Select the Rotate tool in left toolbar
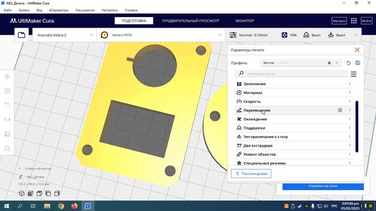Viewport: 376px width, 211px height. pos(7,105)
